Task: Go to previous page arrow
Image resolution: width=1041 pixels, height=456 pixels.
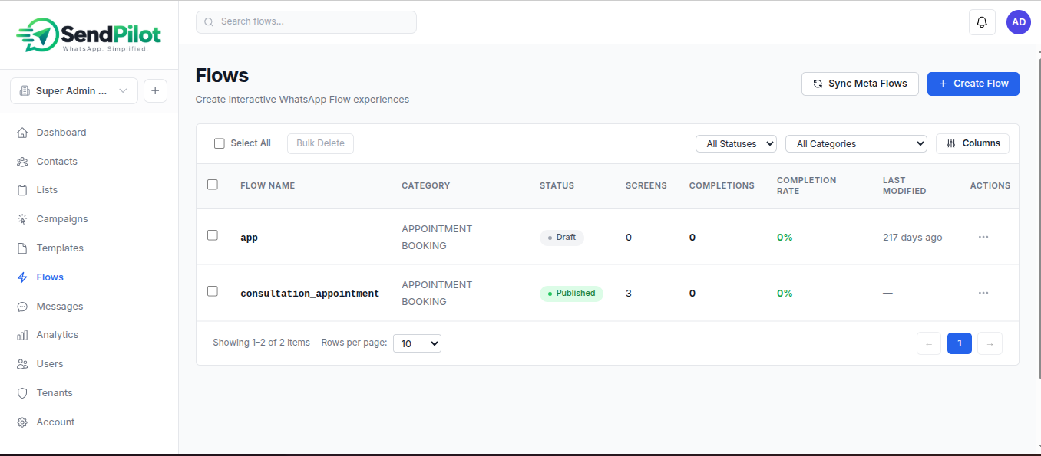Action: click(929, 344)
